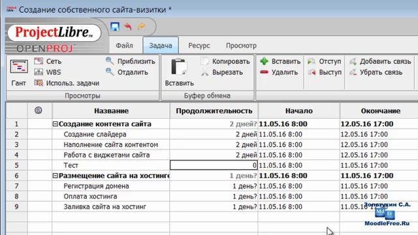Select the task Создание слайдера
Viewport: 418px width, 235px height.
pyautogui.click(x=95, y=134)
